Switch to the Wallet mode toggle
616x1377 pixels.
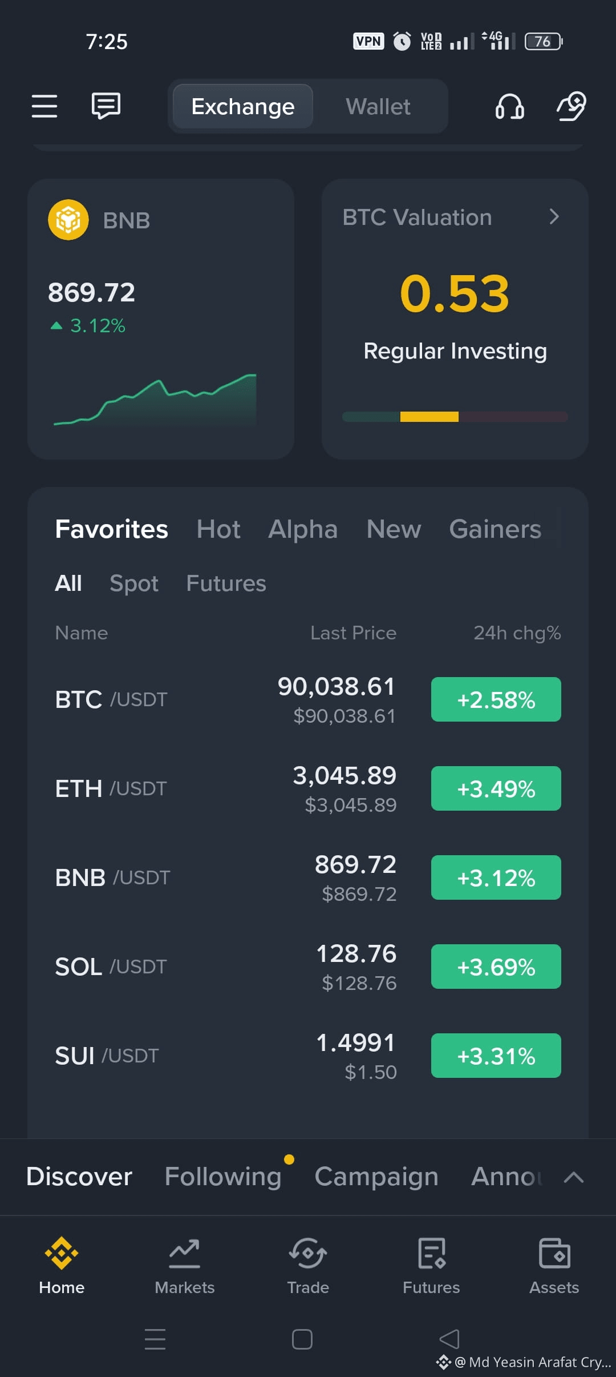coord(378,107)
